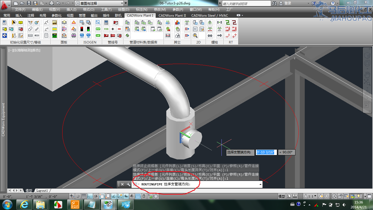373x210 pixels.
Task: Open annotation scale 1:1 dropdown
Action: (x=310, y=196)
